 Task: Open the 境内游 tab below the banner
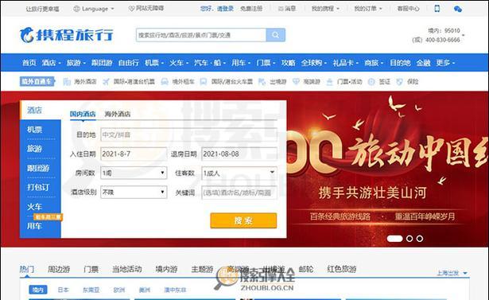166,269
